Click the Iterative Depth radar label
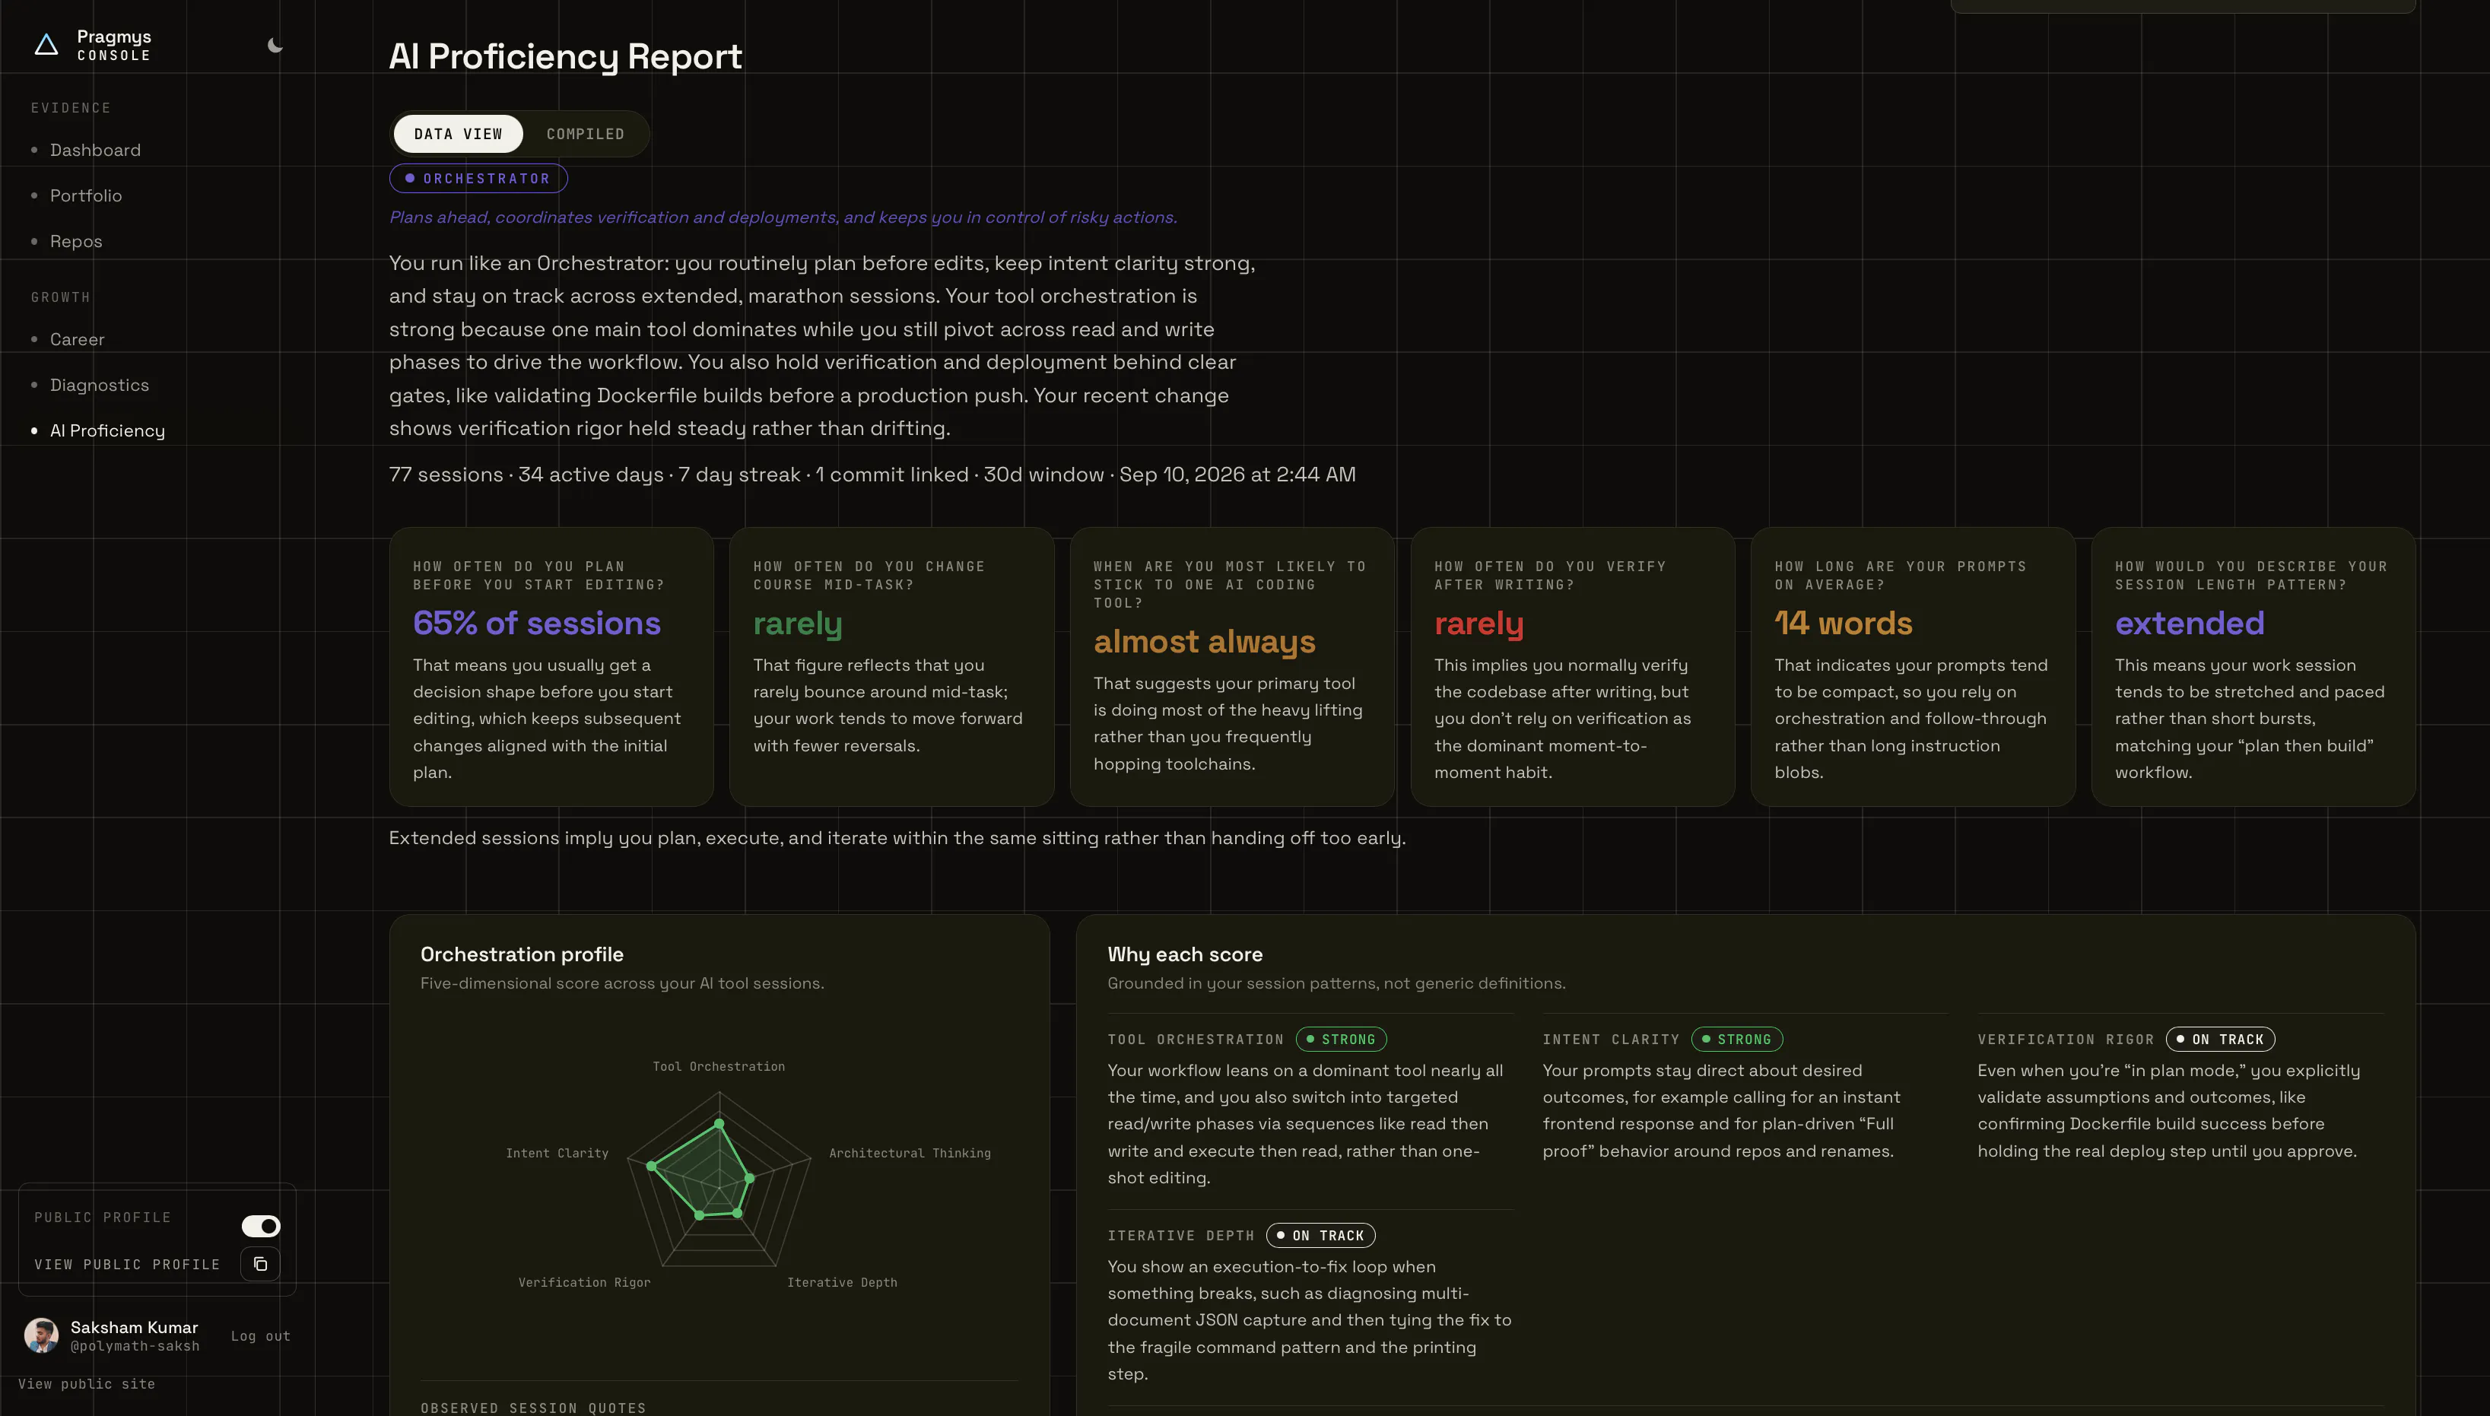 click(x=843, y=1283)
